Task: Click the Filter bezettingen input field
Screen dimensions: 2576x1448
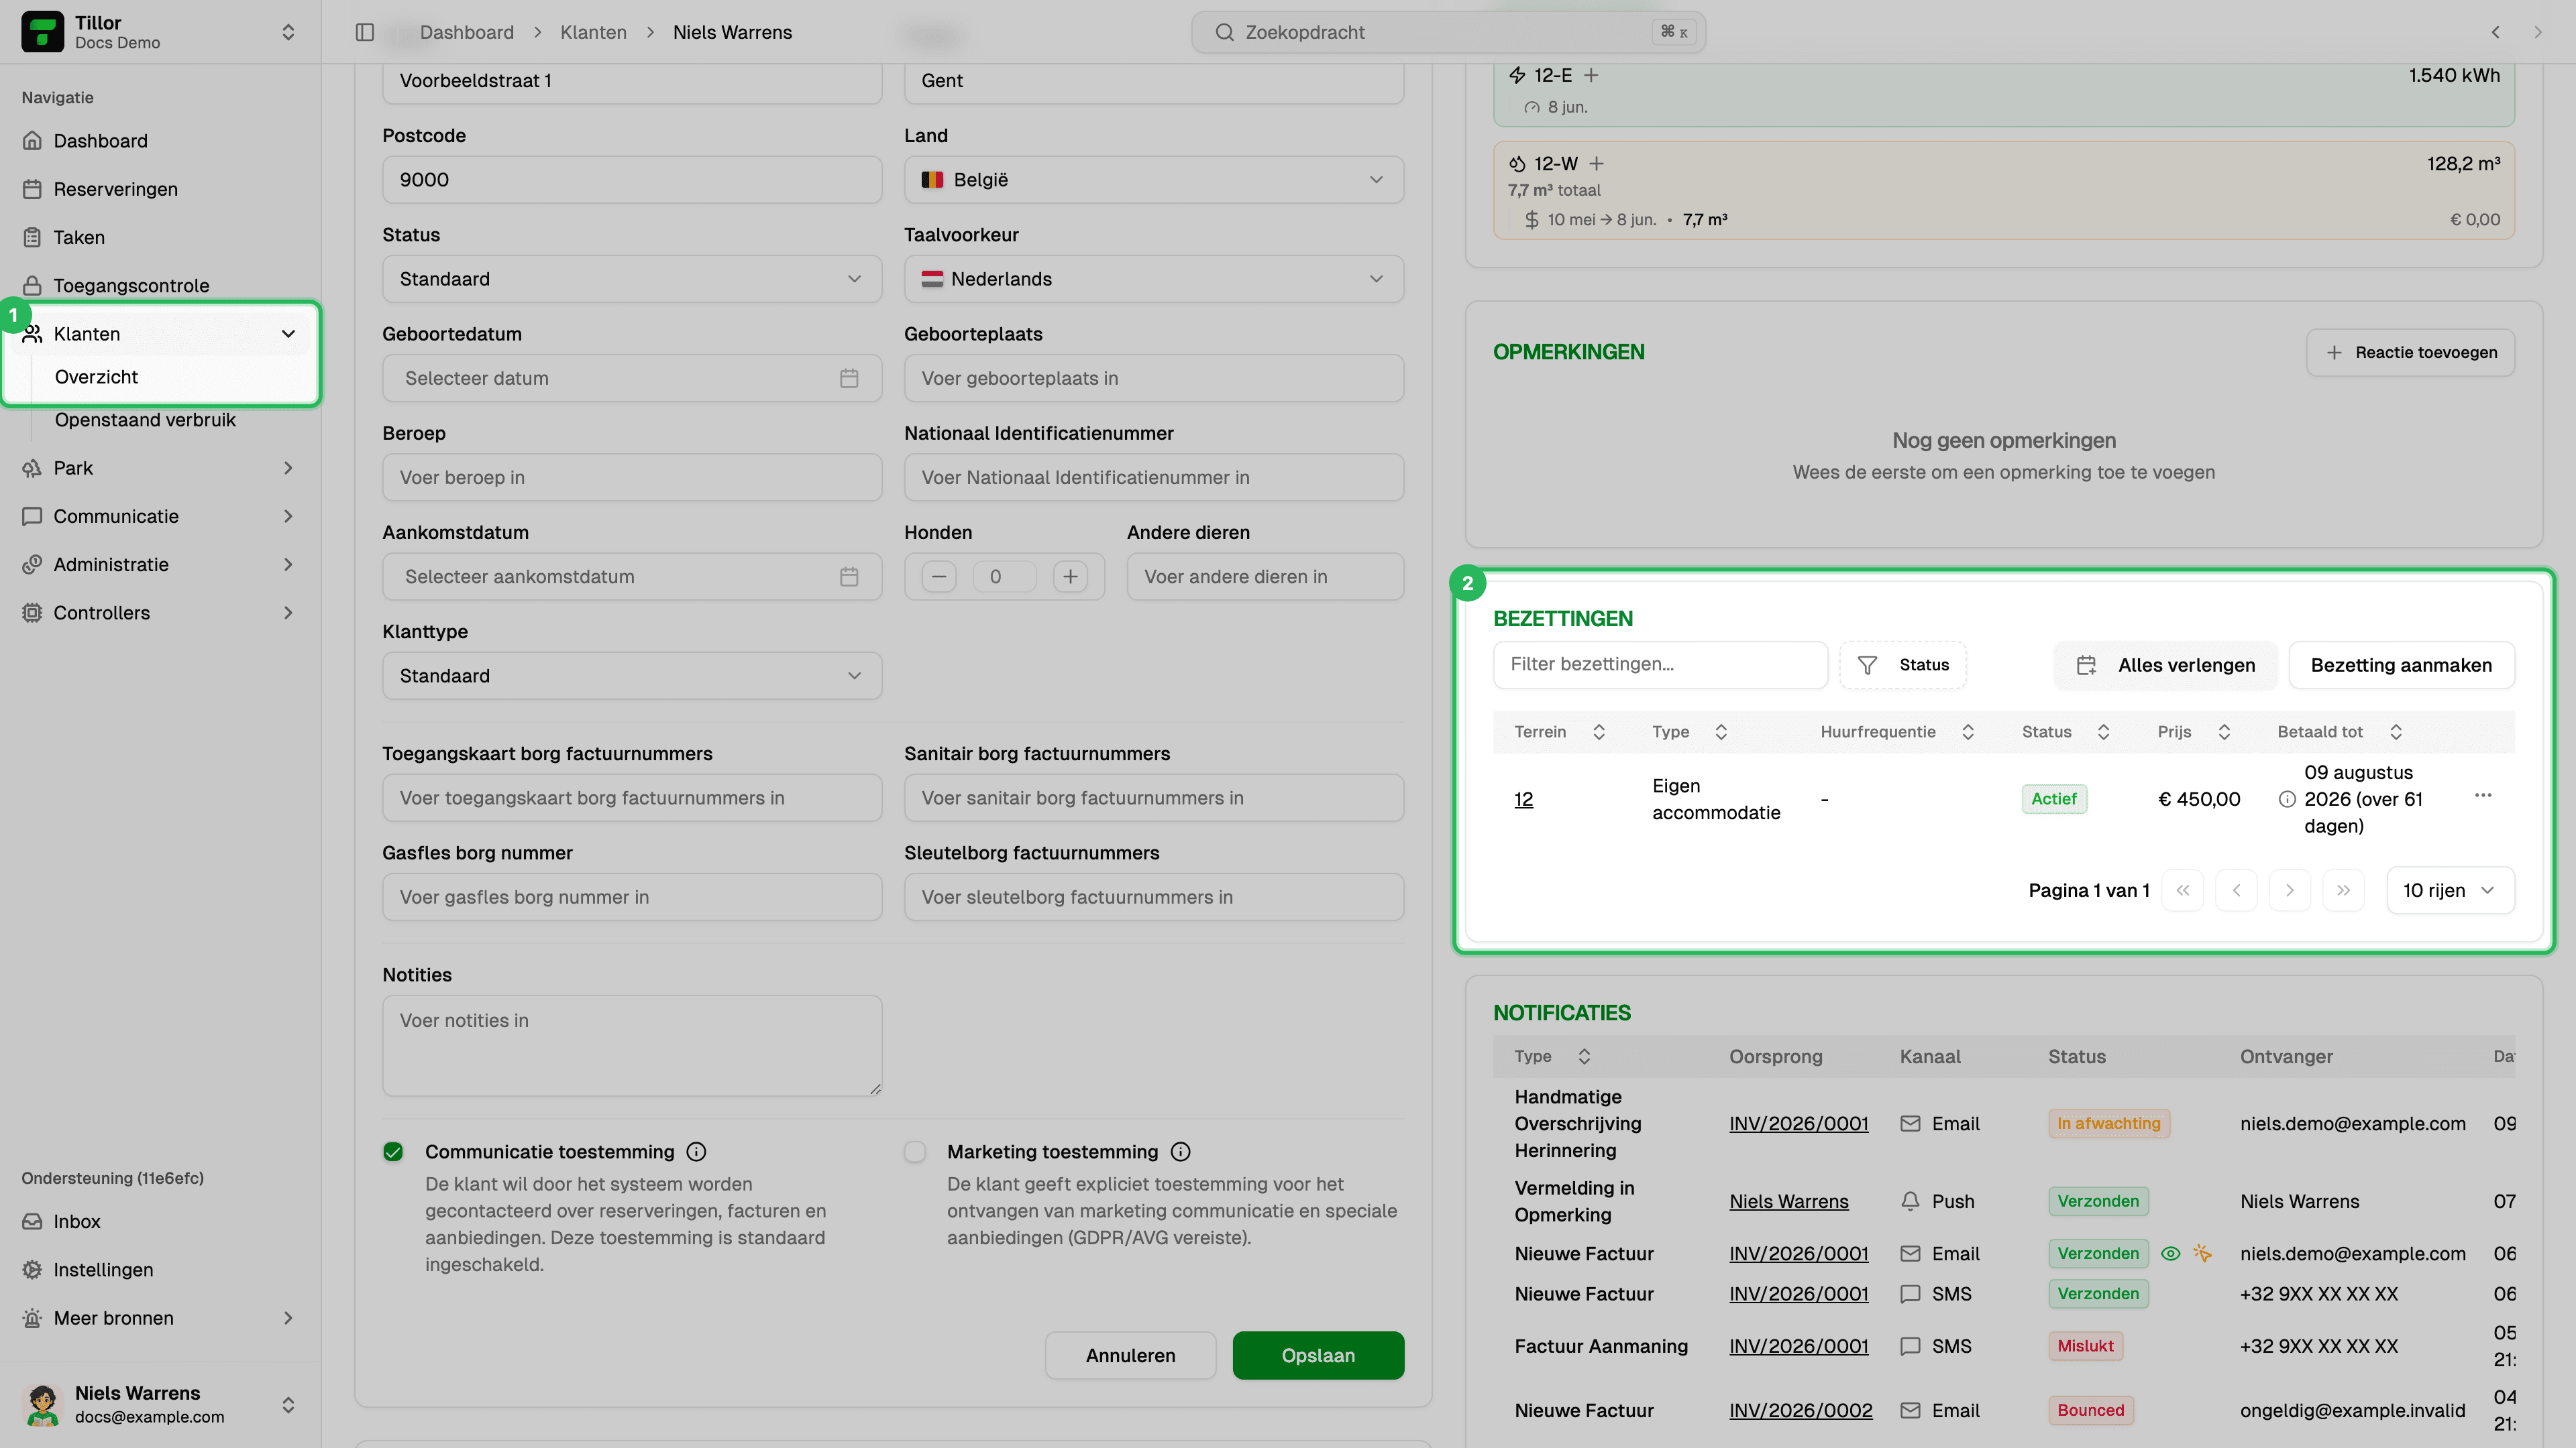Action: tap(1660, 664)
